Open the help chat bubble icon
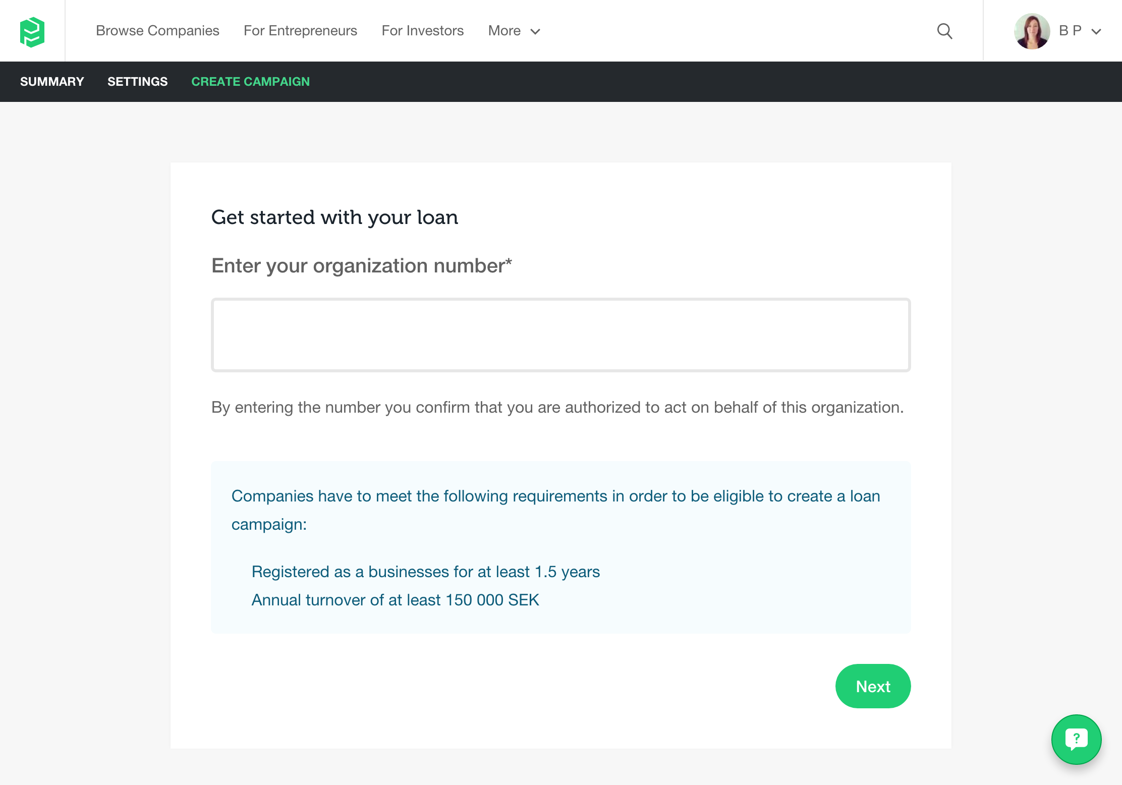This screenshot has width=1122, height=785. click(x=1076, y=739)
